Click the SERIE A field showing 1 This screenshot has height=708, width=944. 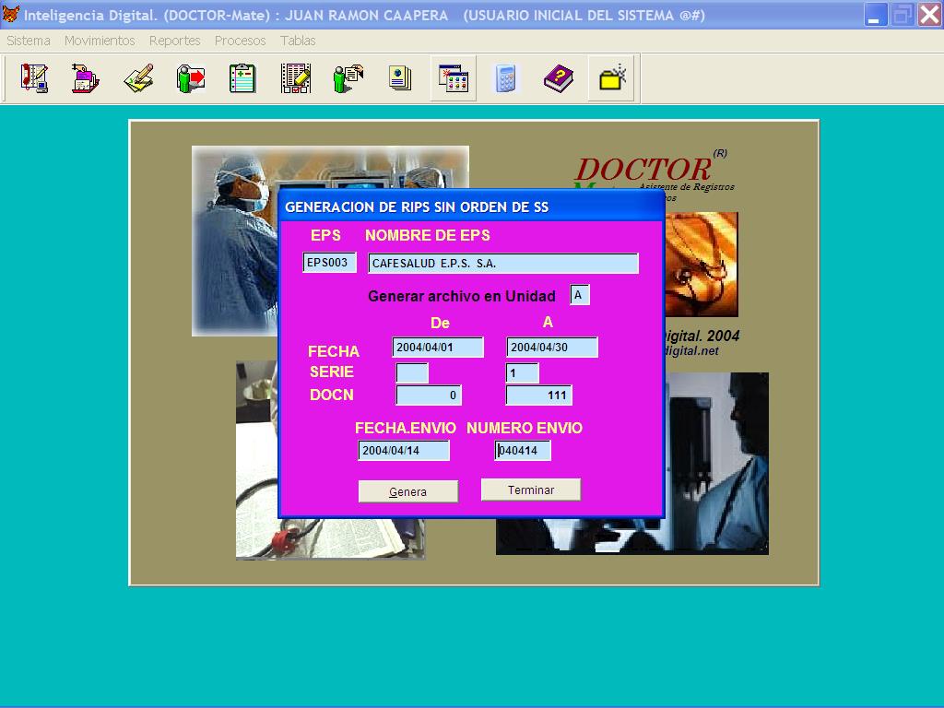point(523,372)
